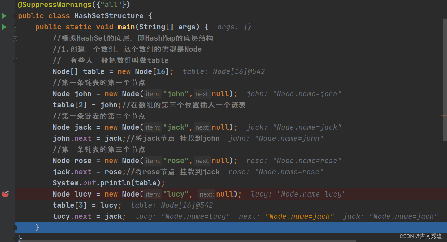Click table[2] in the john assignment line
Image resolution: width=447 pixels, height=242 pixels.
[x=70, y=105]
